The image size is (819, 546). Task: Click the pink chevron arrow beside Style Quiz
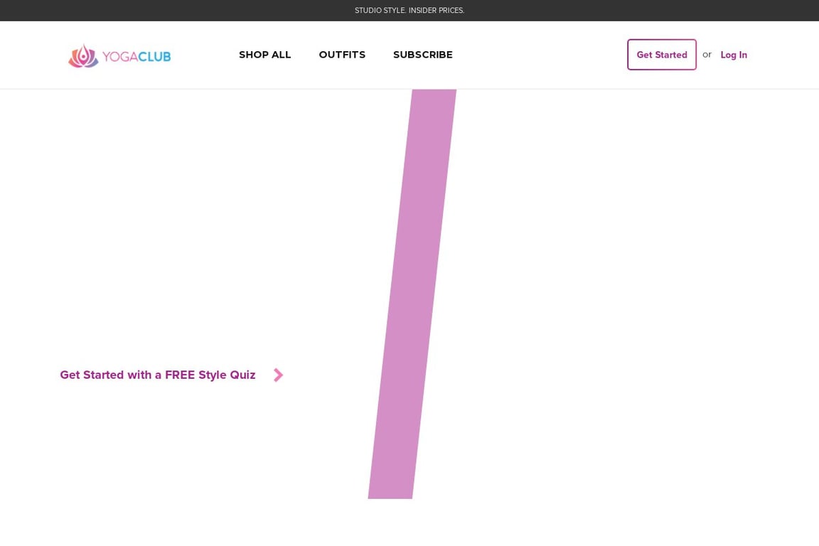(279, 375)
